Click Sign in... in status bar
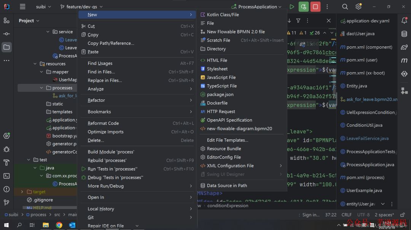411x230 pixels. [311, 215]
